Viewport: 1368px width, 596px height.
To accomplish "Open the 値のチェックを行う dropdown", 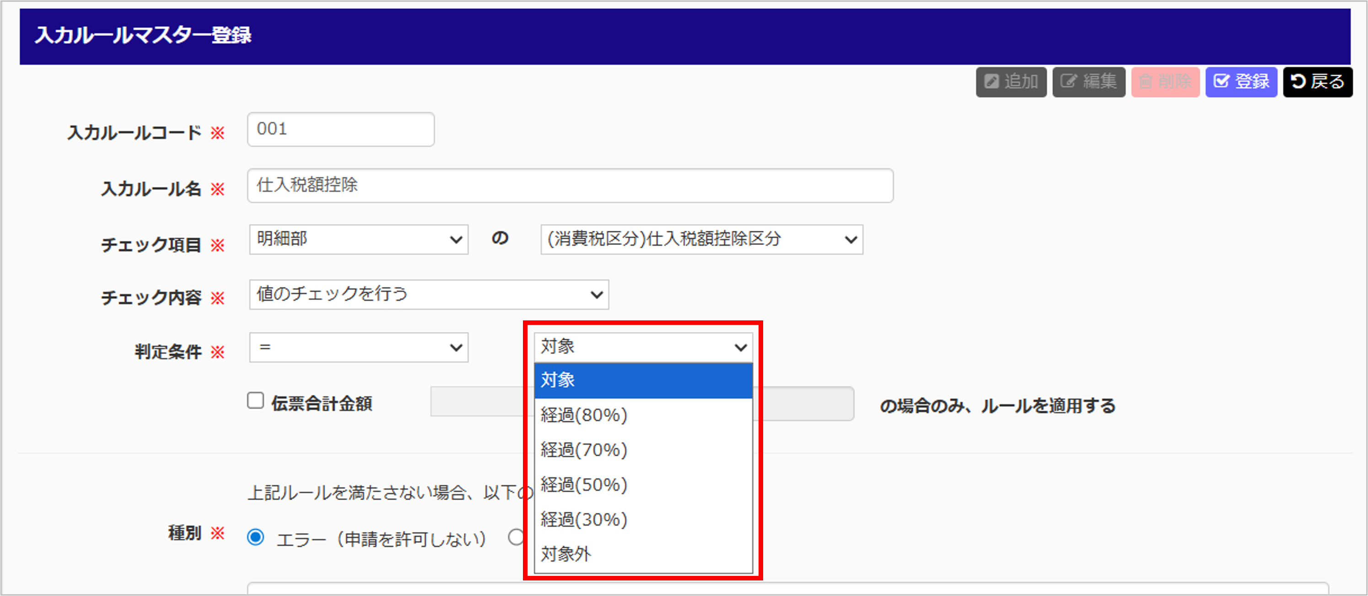I will coord(429,294).
